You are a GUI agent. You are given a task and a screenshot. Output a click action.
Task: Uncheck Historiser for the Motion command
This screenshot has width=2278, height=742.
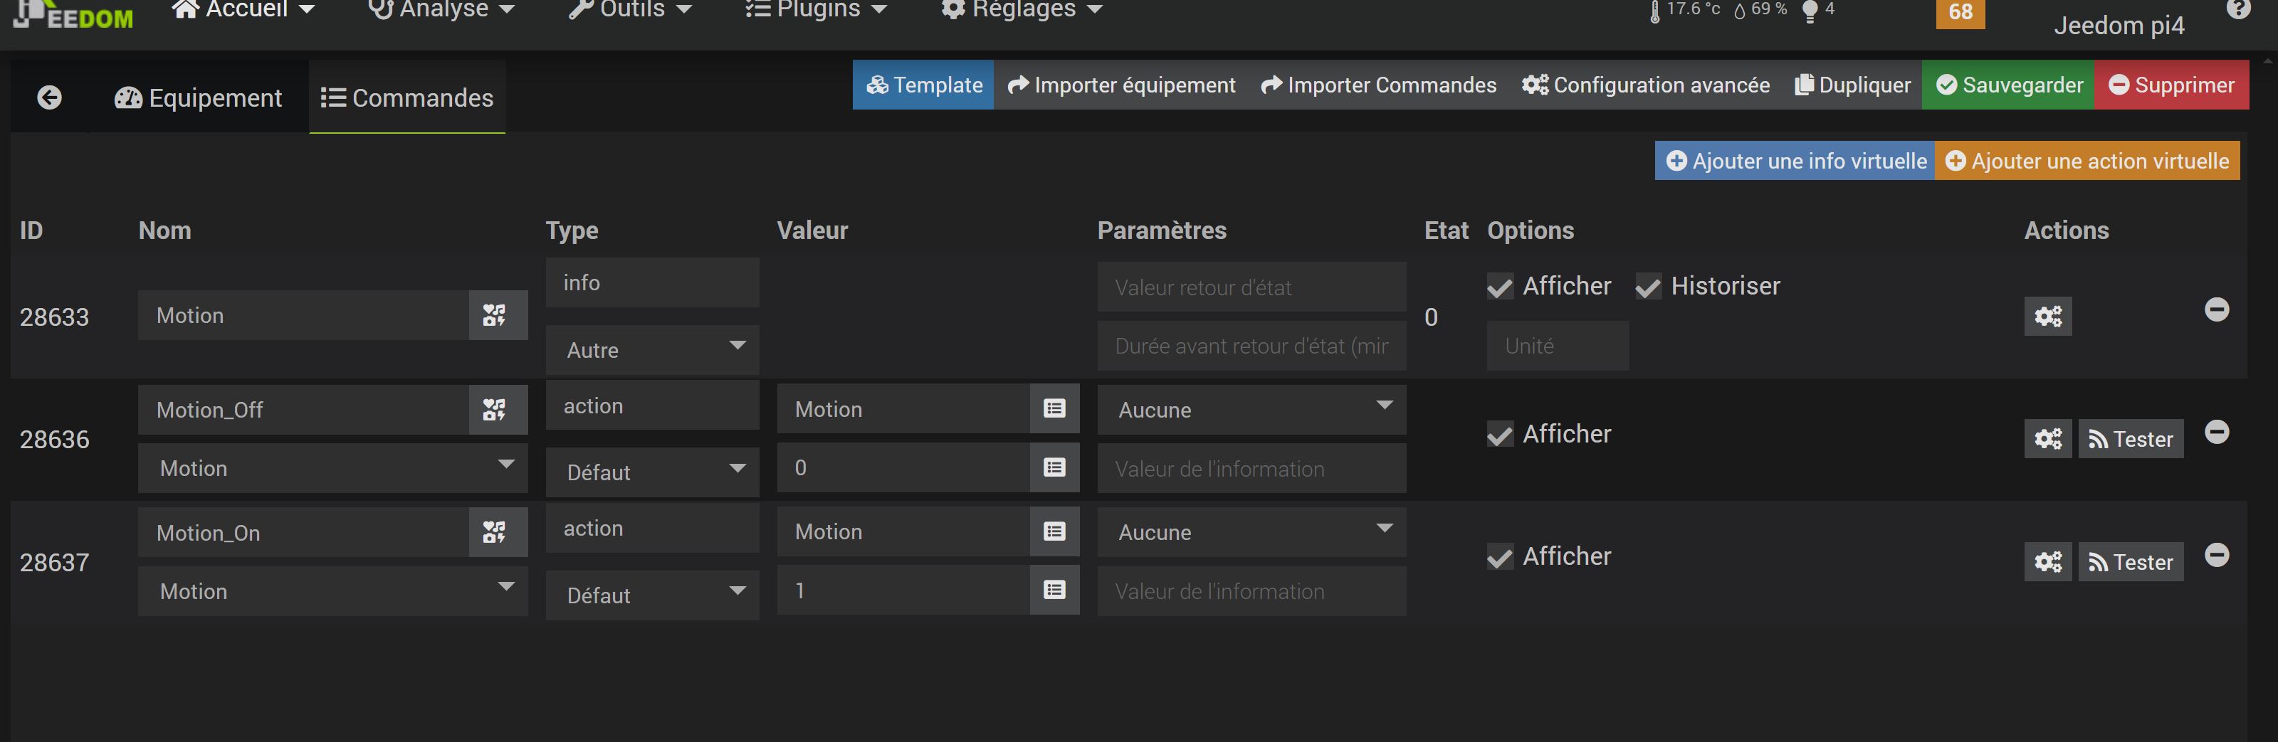coord(1647,287)
